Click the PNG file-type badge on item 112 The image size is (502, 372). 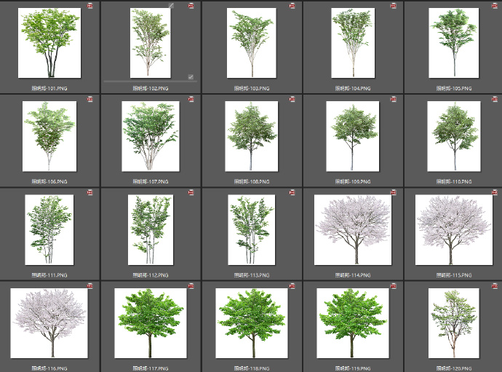click(191, 193)
